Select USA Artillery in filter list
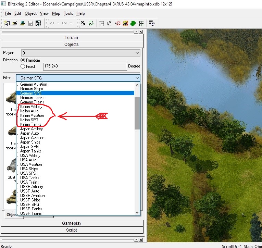This screenshot has height=248, width=262. [x=75, y=156]
